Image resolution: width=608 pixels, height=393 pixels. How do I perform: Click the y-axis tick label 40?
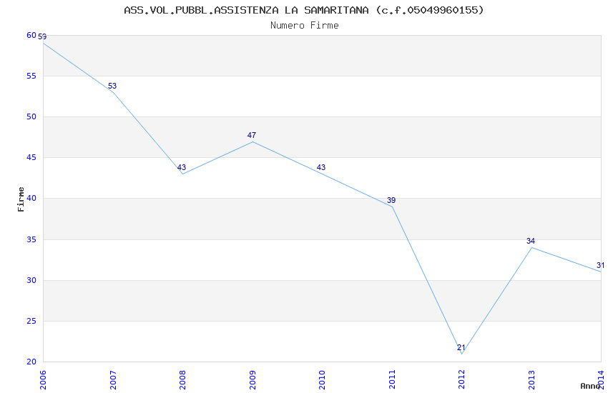[31, 199]
